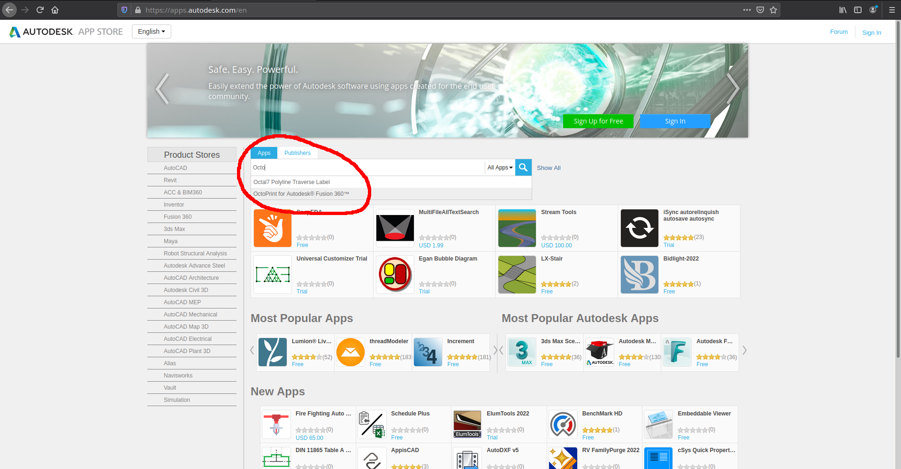The image size is (901, 469).
Task: Open the Egan Bubble Diagram icon
Action: [x=395, y=275]
